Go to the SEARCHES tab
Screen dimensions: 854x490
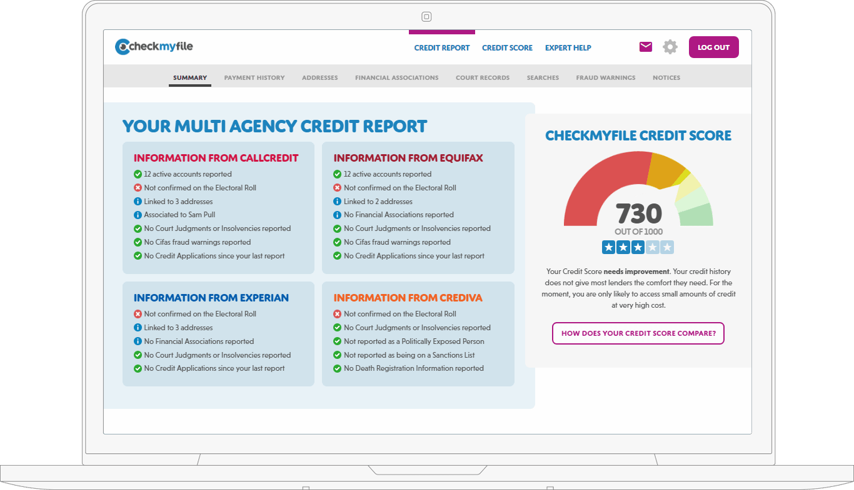[543, 78]
